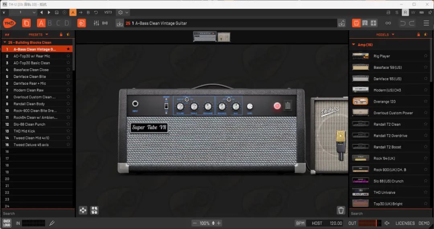This screenshot has width=434, height=229.
Task: Open the zoom percentage stepper arrows
Action: 213,223
